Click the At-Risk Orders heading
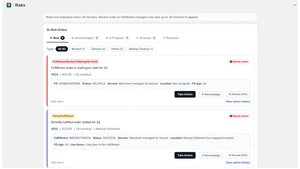 coord(57,30)
